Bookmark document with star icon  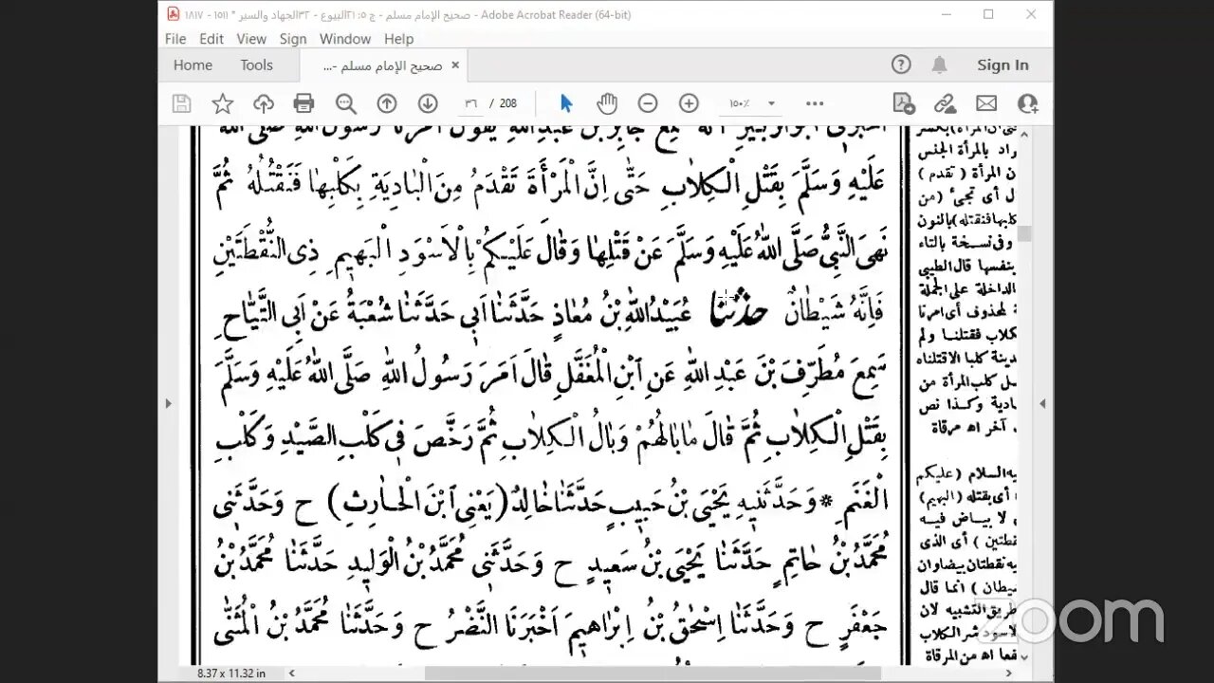[x=223, y=103]
